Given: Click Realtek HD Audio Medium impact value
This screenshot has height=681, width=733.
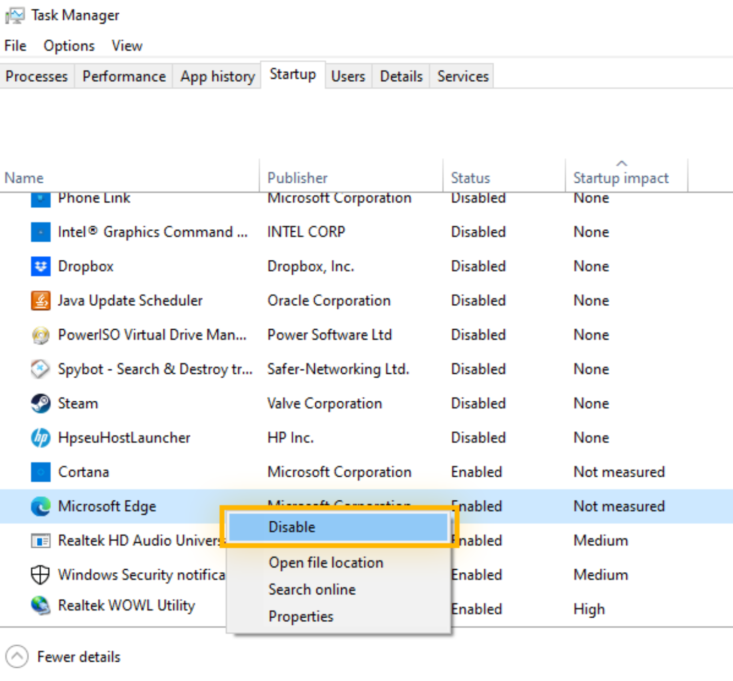Looking at the screenshot, I should (601, 541).
